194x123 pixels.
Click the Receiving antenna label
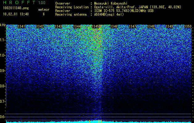pos(71,14)
